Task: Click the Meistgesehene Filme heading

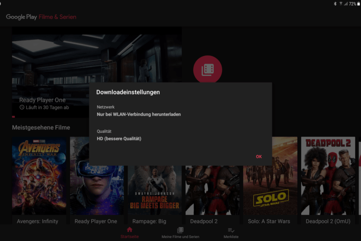Action: pos(41,128)
